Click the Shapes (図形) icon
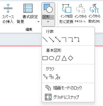Viewport: 103px width, 106px height. [48, 8]
